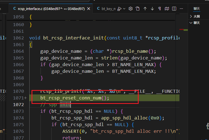Image resolution: width=209 pixels, height=140 pixels.
Task: Click strlen call on line 1065
Action: point(109,58)
